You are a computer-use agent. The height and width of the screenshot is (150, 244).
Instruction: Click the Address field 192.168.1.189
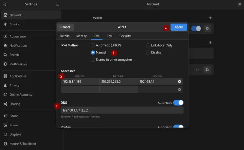point(80,82)
